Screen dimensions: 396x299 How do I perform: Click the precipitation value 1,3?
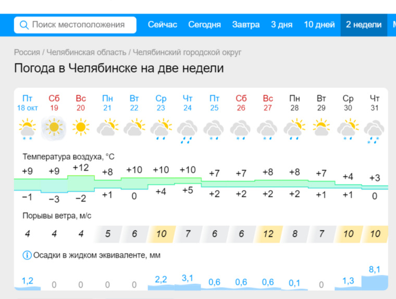(348, 281)
